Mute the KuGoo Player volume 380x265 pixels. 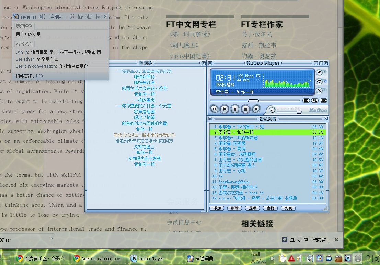[272, 110]
